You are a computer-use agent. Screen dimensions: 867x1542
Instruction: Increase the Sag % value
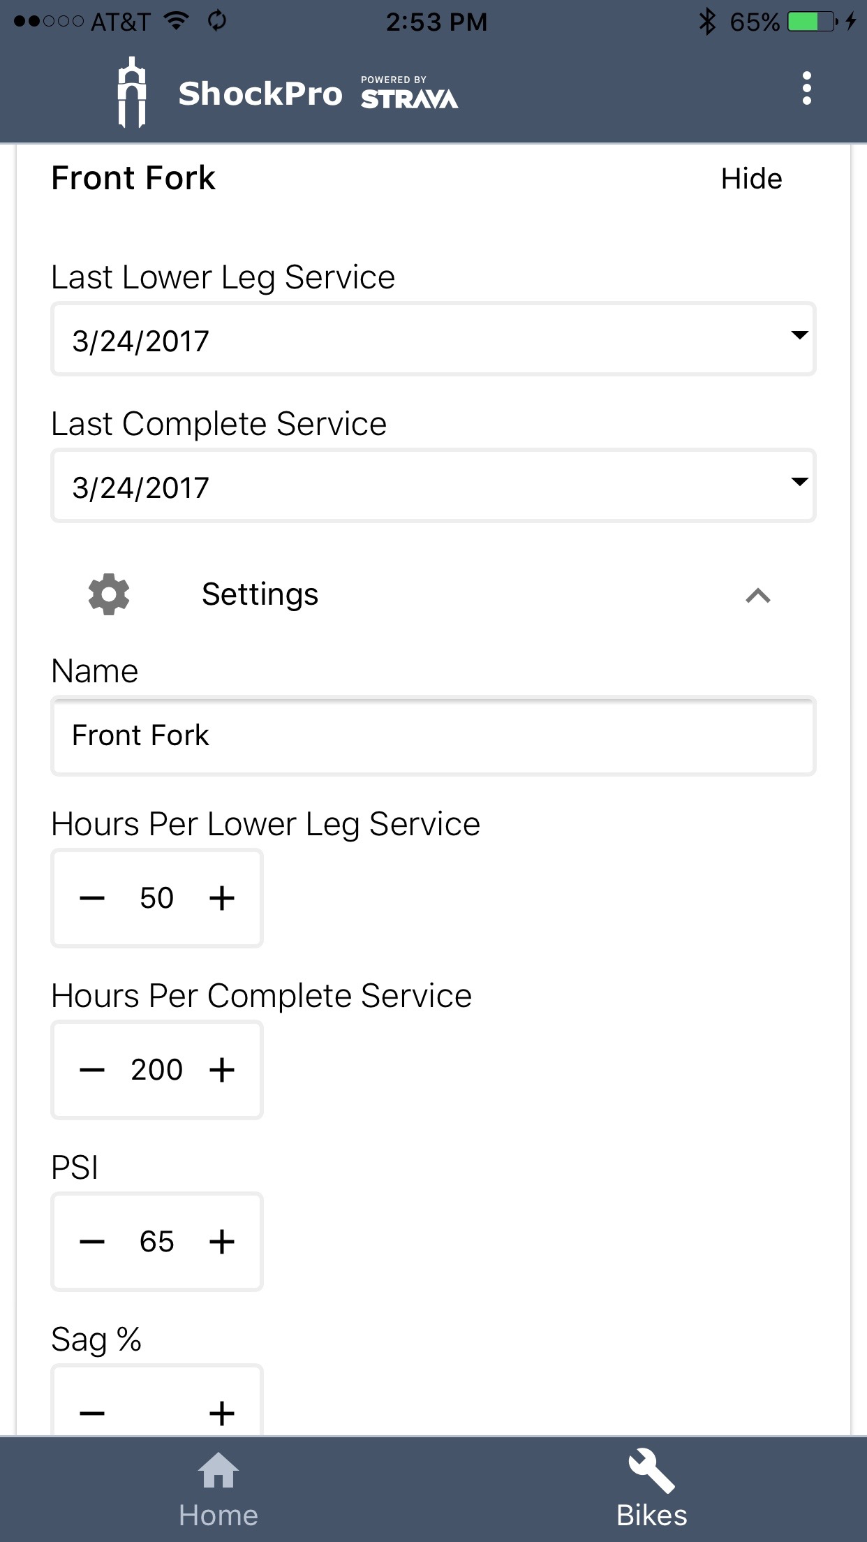[x=222, y=1413]
